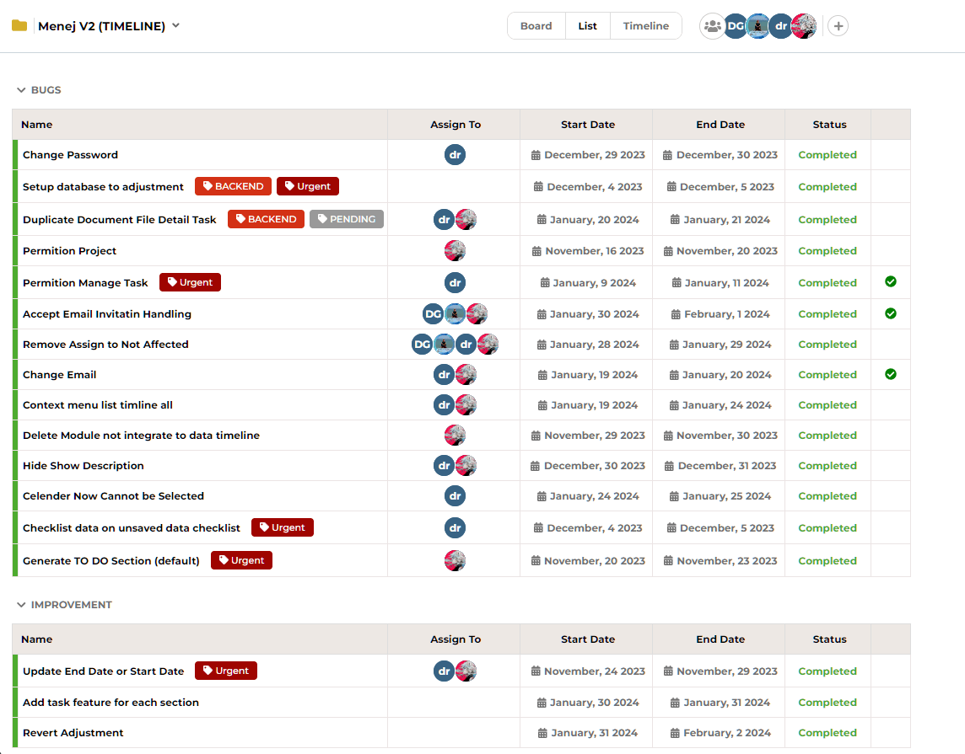Toggle green checkmark on Permition Manage Task
Screen dimensions: 965x754
(x=891, y=281)
